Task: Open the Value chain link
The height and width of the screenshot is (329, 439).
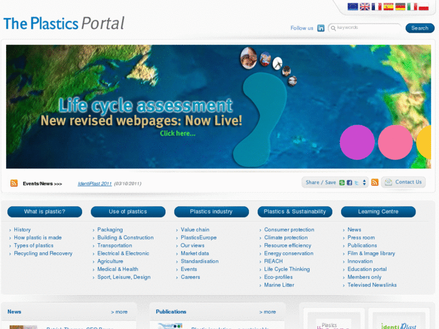Action: click(195, 229)
